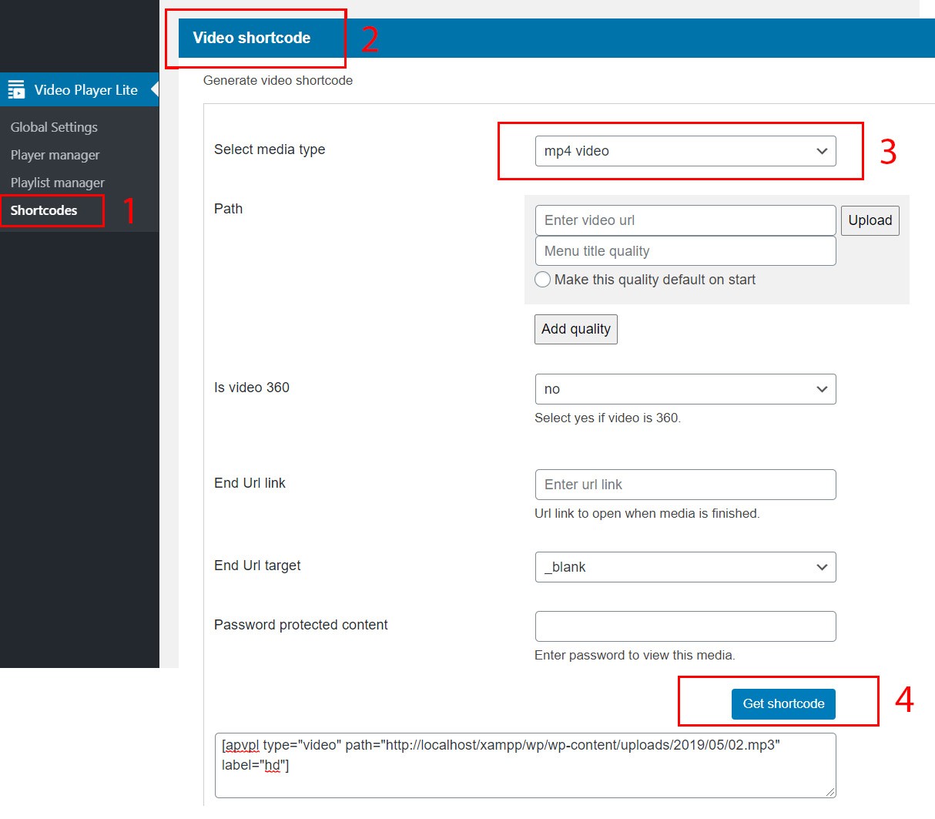Go to Player manager
935x819 pixels.
tap(55, 155)
